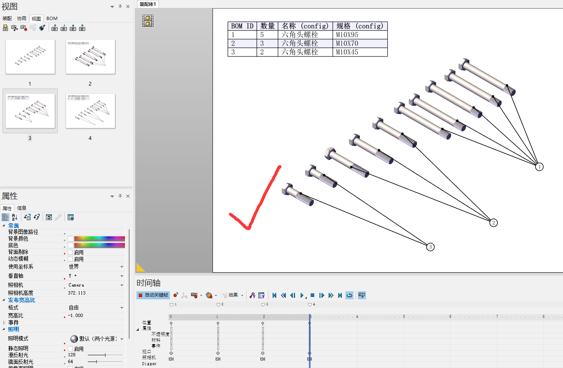Screen dimensions: 563x368
Task: Play views with the camera play icon
Action: point(64,28)
